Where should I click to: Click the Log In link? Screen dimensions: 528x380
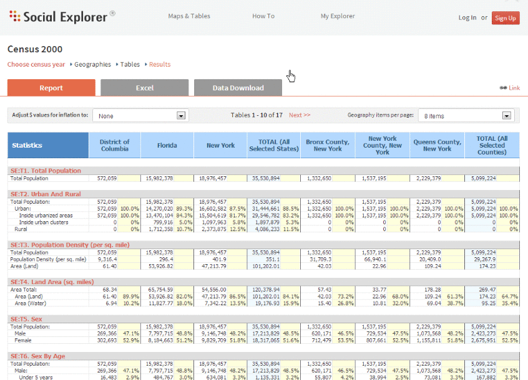click(467, 18)
